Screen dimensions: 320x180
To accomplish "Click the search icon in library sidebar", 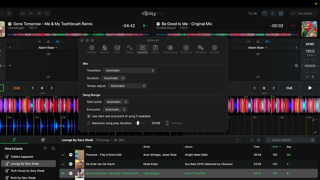I will [53, 148].
